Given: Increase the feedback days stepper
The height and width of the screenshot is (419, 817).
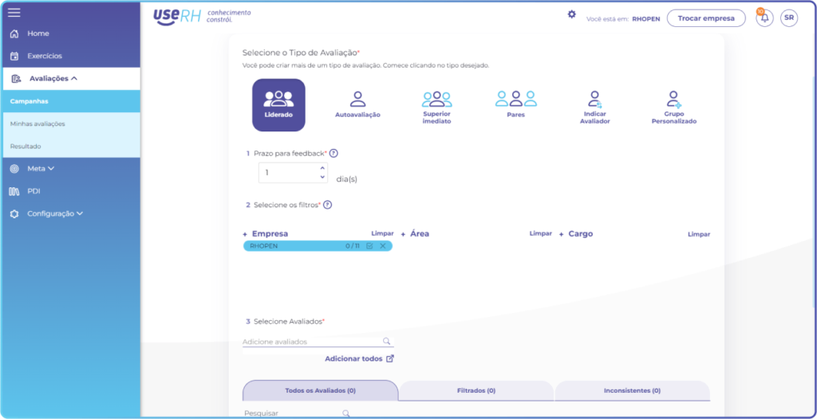Looking at the screenshot, I should (x=322, y=168).
